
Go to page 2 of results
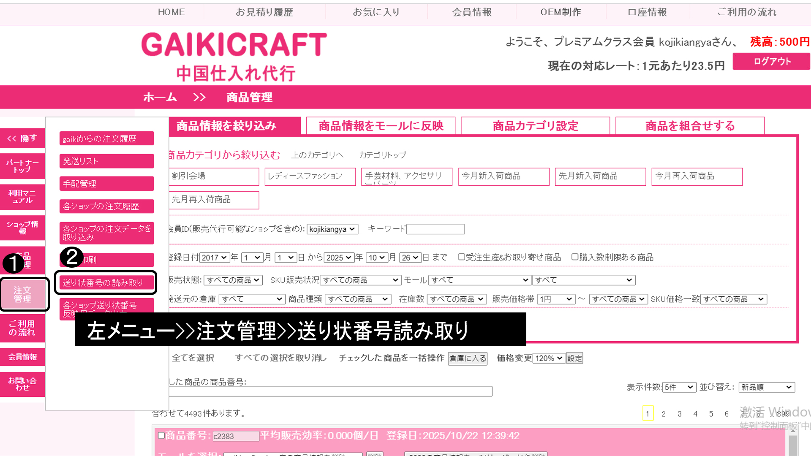tap(663, 414)
